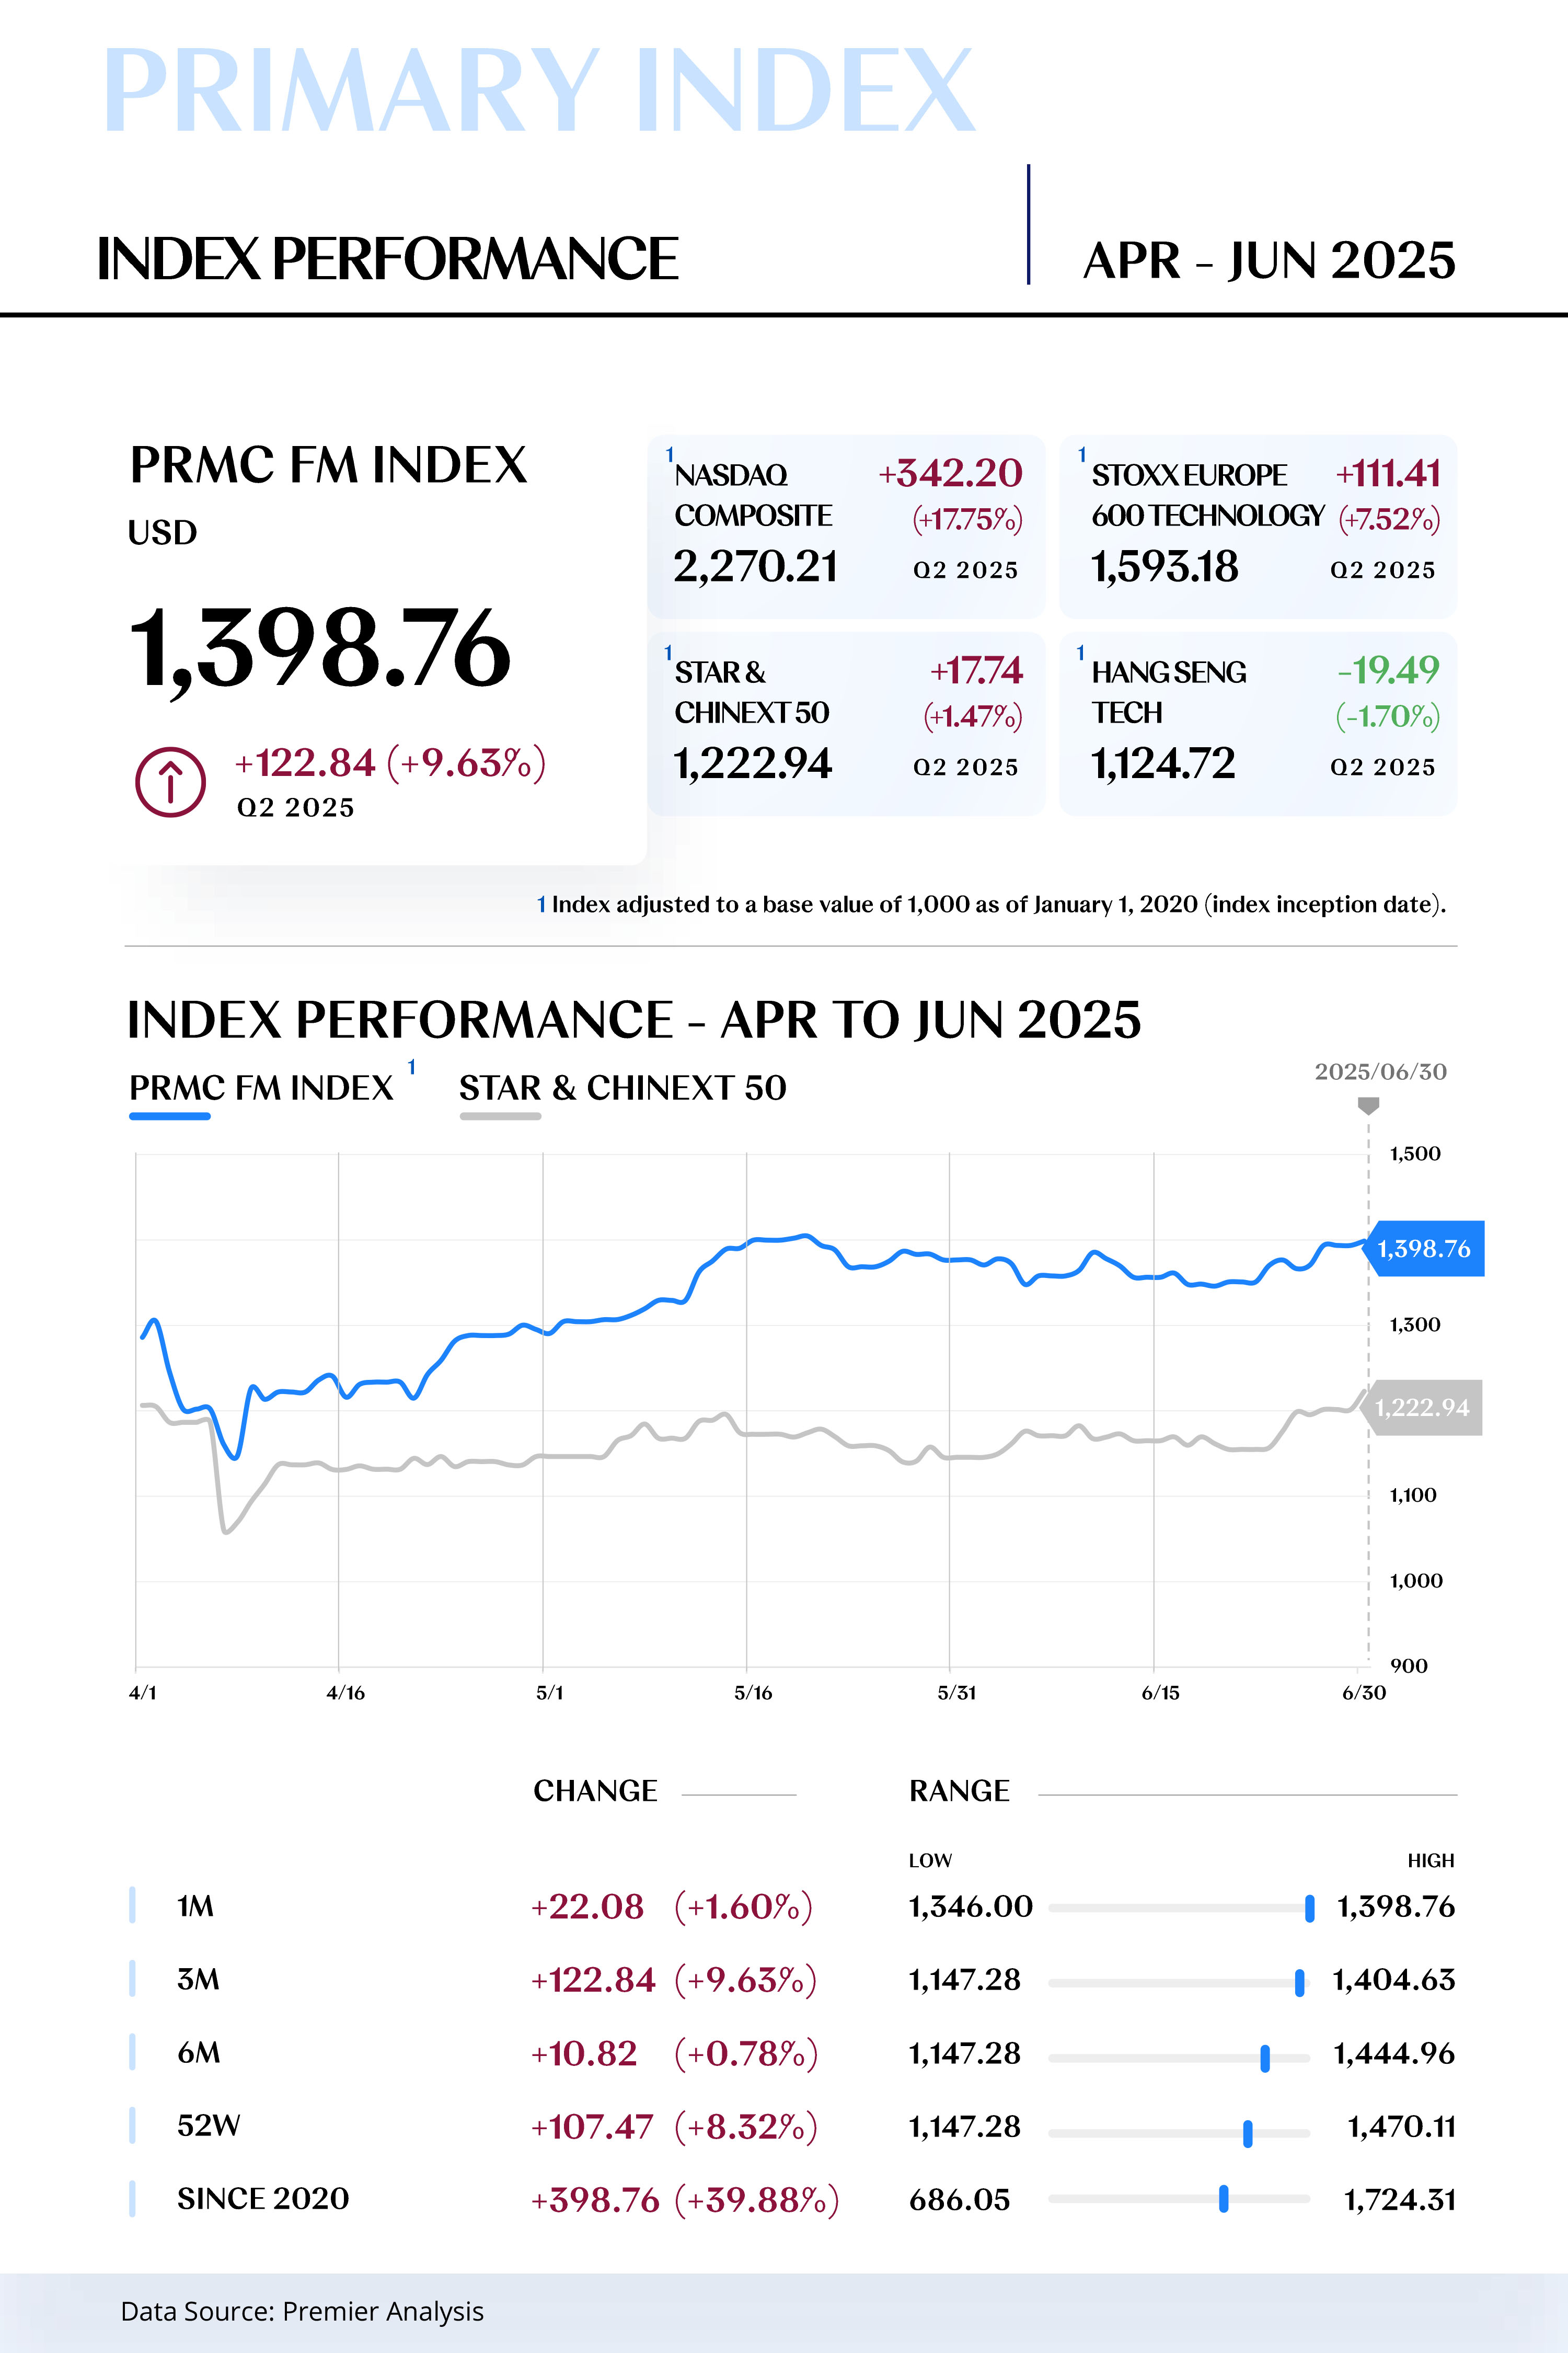Screen dimensions: 1568x2353
Task: Open the STOXX Europe 600 Technology card
Action: point(1257,525)
